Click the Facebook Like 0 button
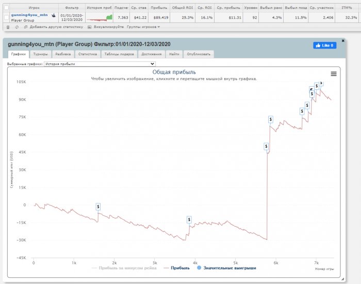361x284 pixels. click(x=324, y=45)
